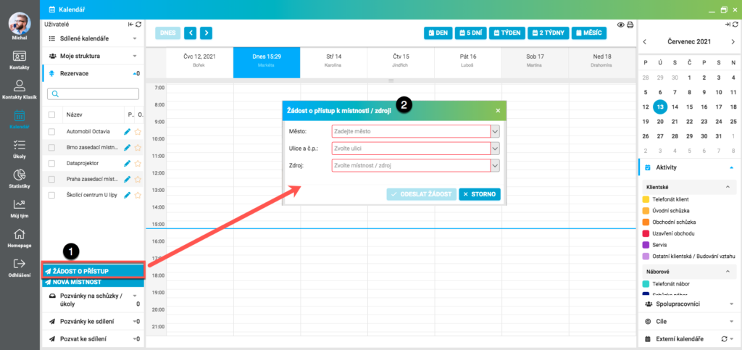Collapse the left Uživatelé panel
Viewport: 742px width, 350px height.
pyautogui.click(x=130, y=24)
